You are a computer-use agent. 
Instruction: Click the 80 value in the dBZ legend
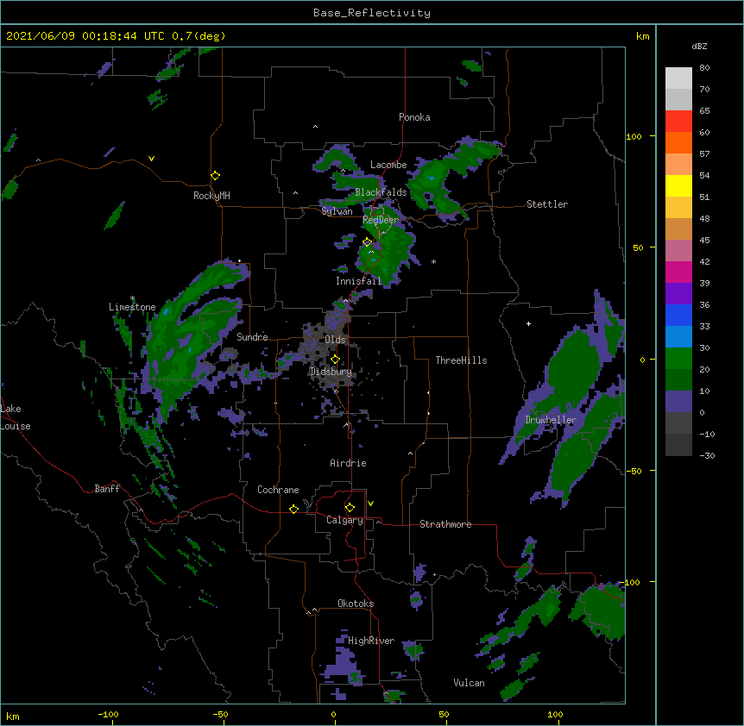click(704, 68)
